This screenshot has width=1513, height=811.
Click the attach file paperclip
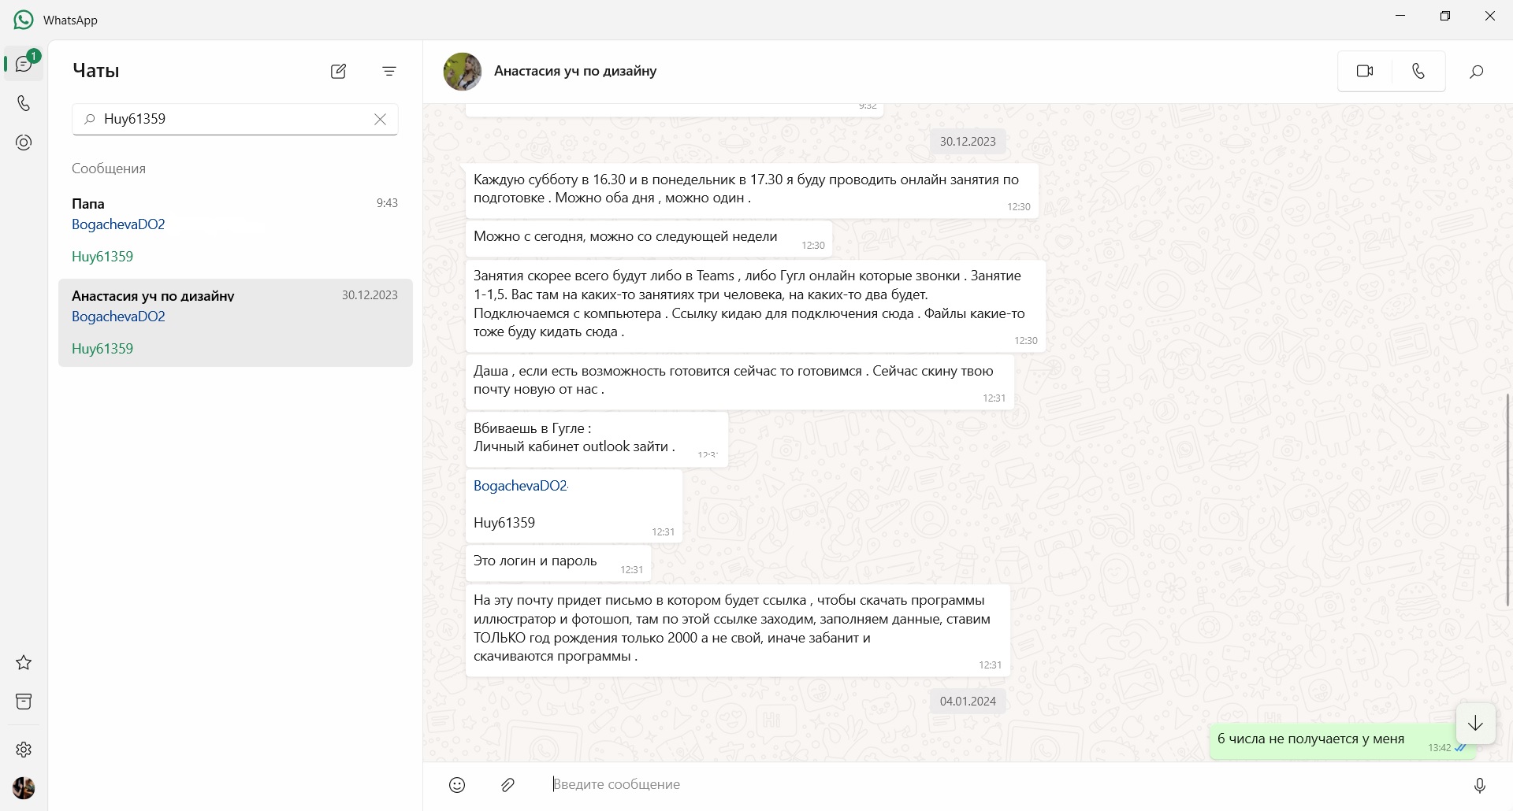[508, 784]
